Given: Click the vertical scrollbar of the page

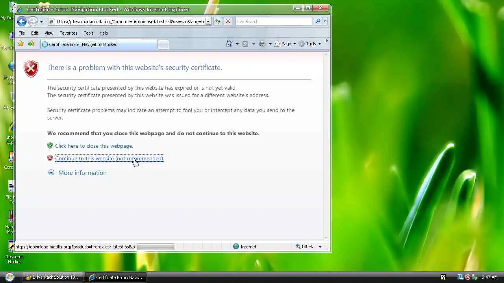Looking at the screenshot, I should (x=326, y=146).
